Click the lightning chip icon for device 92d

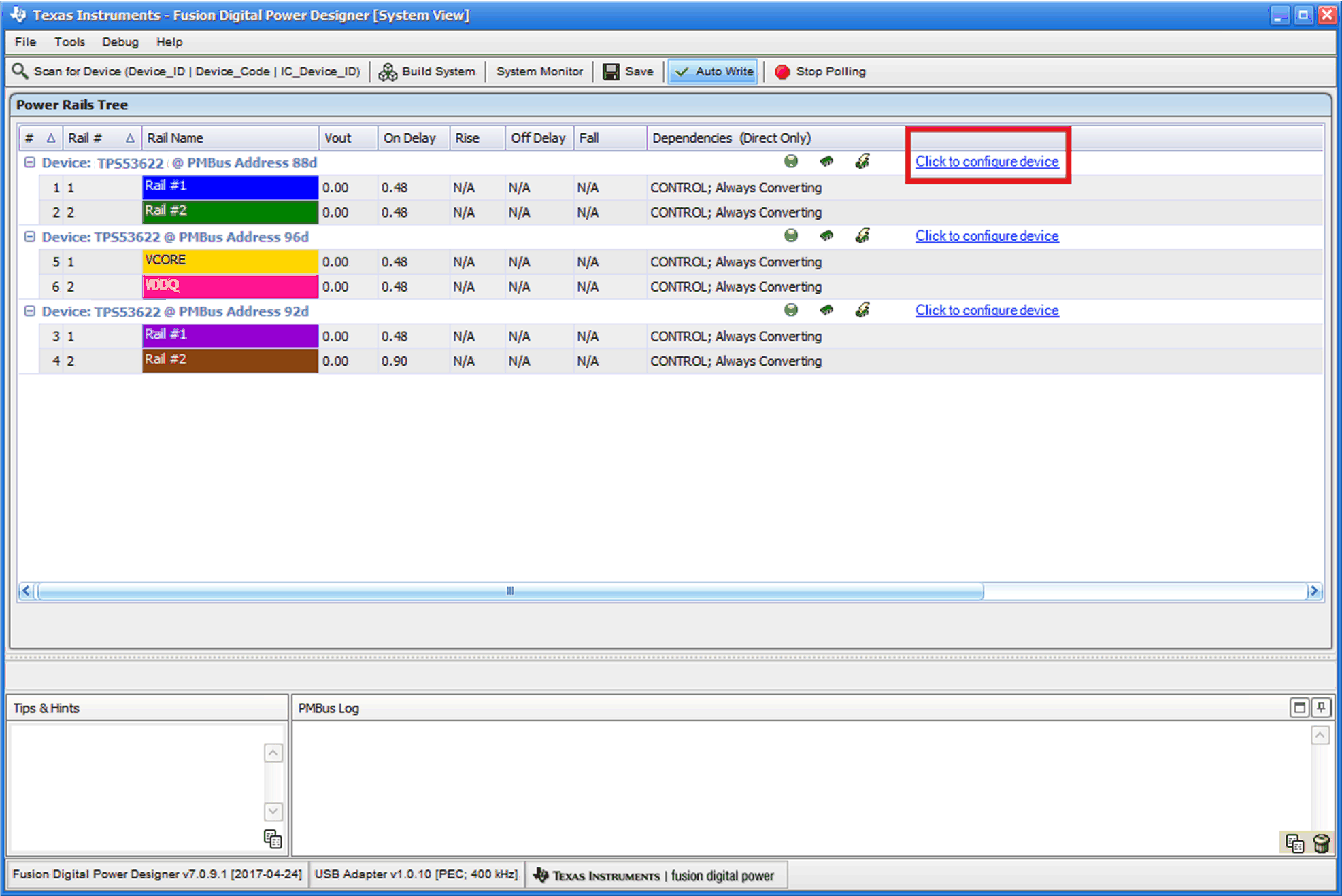click(x=862, y=310)
